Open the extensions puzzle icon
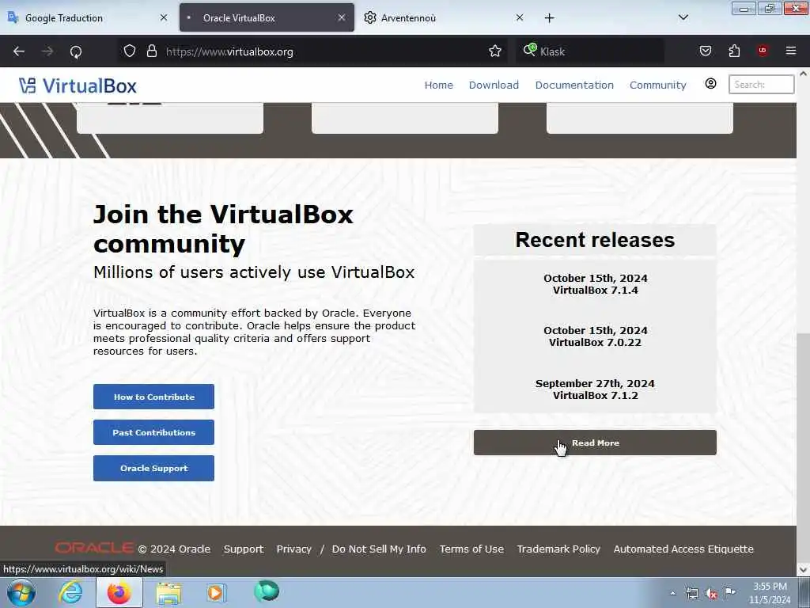 pyautogui.click(x=734, y=51)
